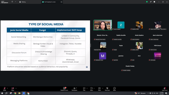Open the Participants panel
The height and width of the screenshot is (95, 169).
(74, 89)
